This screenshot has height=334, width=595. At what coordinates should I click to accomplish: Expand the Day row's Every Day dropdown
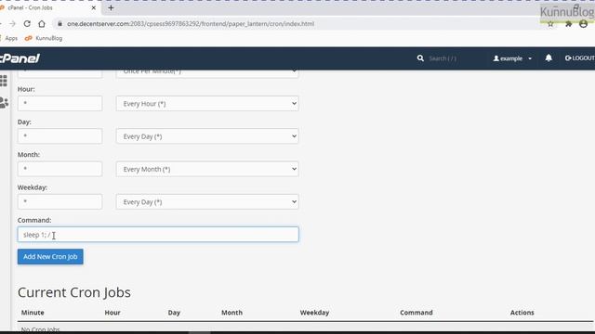(207, 136)
